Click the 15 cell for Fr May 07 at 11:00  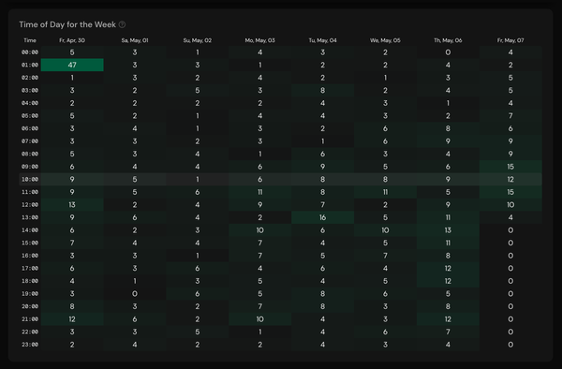click(x=510, y=192)
